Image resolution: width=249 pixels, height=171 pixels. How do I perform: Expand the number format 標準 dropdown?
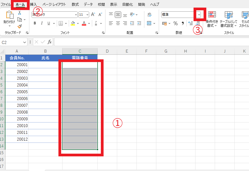[199, 15]
